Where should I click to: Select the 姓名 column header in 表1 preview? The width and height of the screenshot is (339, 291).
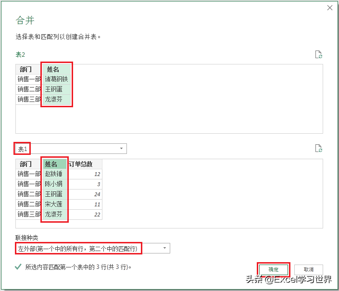pos(55,164)
